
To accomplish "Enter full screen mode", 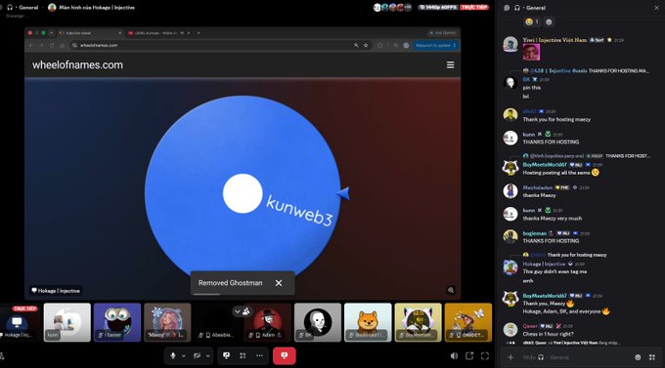I will click(x=485, y=355).
